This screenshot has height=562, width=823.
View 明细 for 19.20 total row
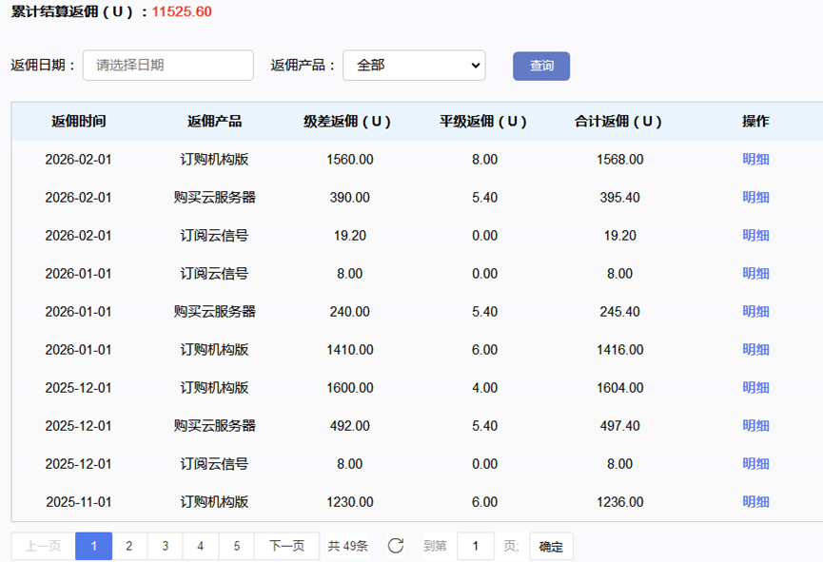755,236
